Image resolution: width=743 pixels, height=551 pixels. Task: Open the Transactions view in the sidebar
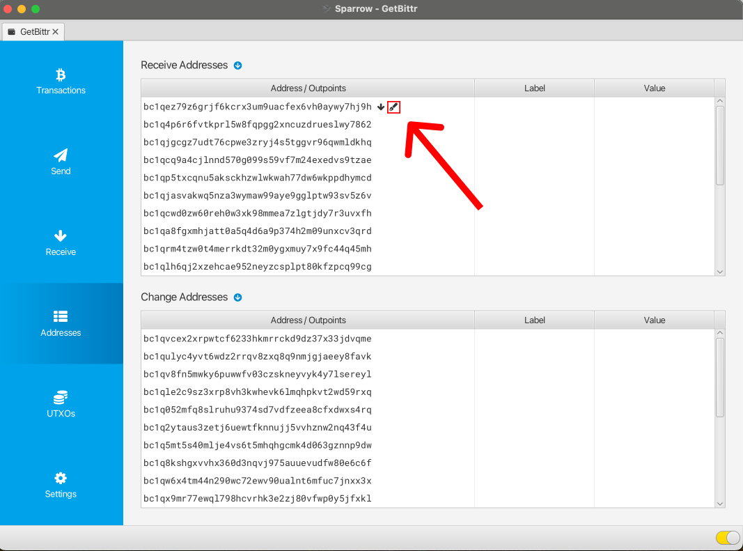pyautogui.click(x=61, y=82)
